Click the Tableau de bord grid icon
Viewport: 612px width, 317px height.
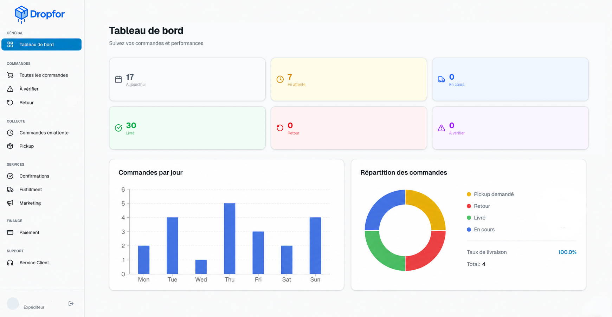coord(10,45)
